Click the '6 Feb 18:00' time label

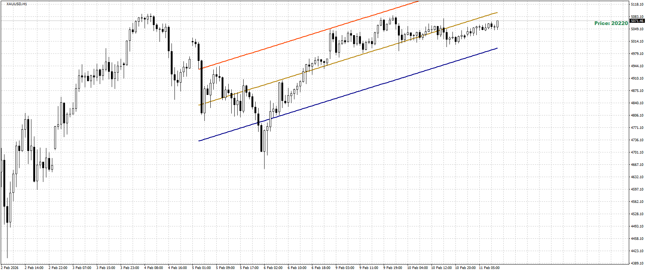[x=321, y=268]
